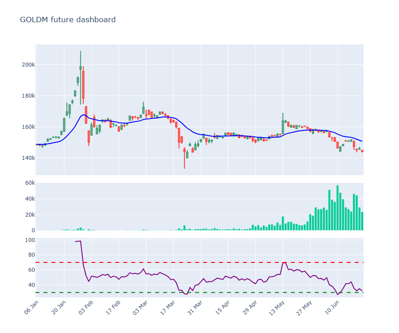Screen dimensions: 399x333
Task: Click the tallest volume bar near 10 Jun
Action: point(337,208)
